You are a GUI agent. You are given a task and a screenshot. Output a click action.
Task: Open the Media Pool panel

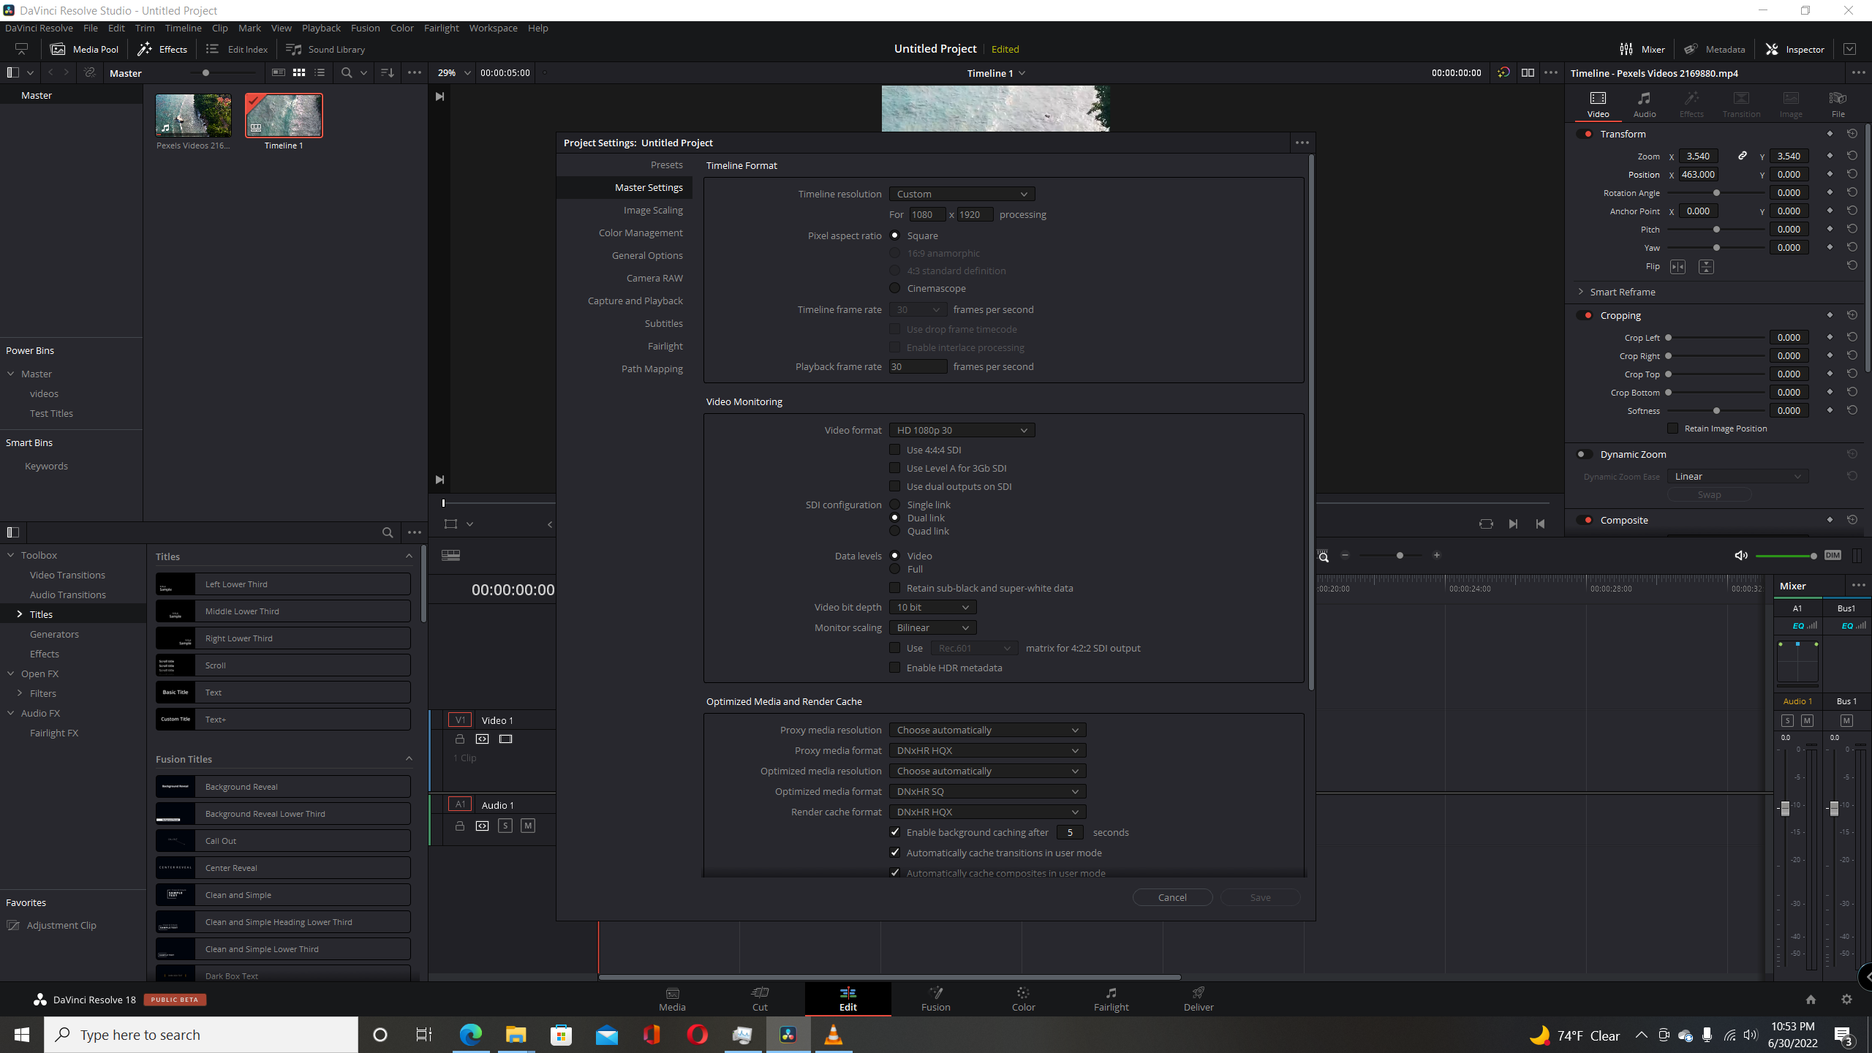pos(84,49)
